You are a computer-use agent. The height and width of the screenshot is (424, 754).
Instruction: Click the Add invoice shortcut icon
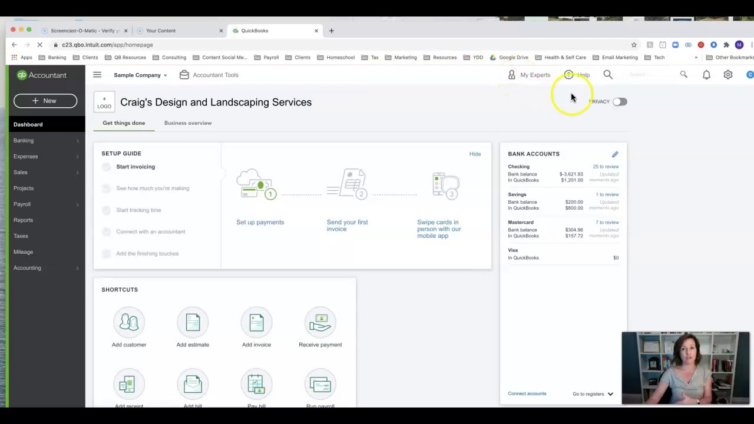256,322
